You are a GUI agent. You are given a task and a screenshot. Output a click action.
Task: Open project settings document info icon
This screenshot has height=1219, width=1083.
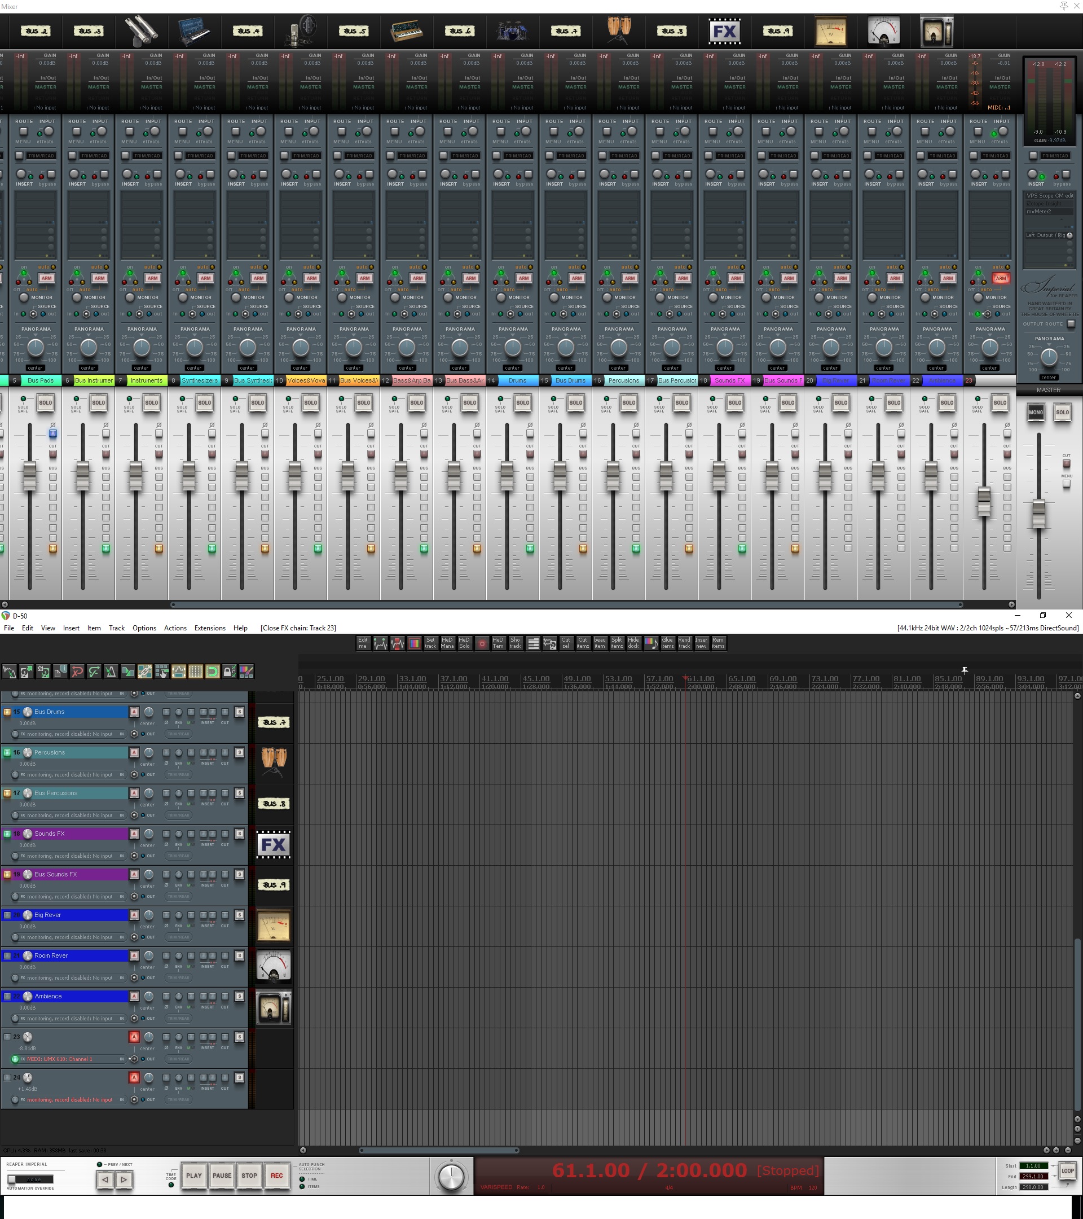(60, 672)
